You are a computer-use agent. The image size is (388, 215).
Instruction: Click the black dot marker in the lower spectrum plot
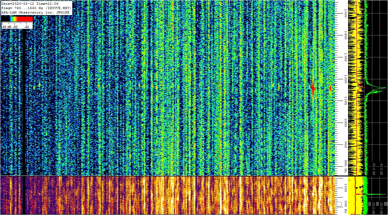pyautogui.click(x=357, y=188)
